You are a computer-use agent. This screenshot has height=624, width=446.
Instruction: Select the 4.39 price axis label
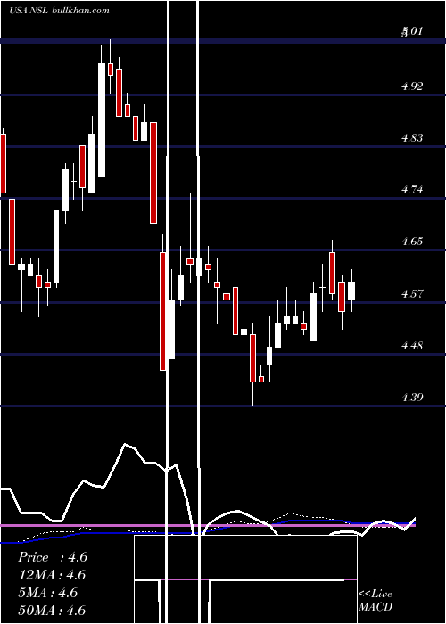click(x=412, y=398)
